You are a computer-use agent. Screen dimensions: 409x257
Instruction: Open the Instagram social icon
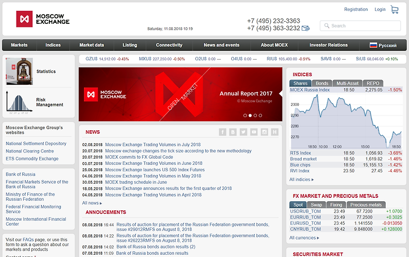pyautogui.click(x=264, y=132)
